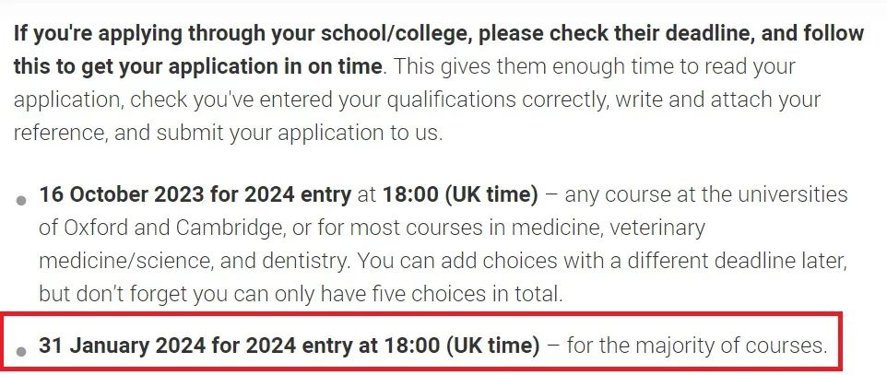Click the bullet dot before 16 October 2023
The image size is (887, 375).
[x=21, y=201]
